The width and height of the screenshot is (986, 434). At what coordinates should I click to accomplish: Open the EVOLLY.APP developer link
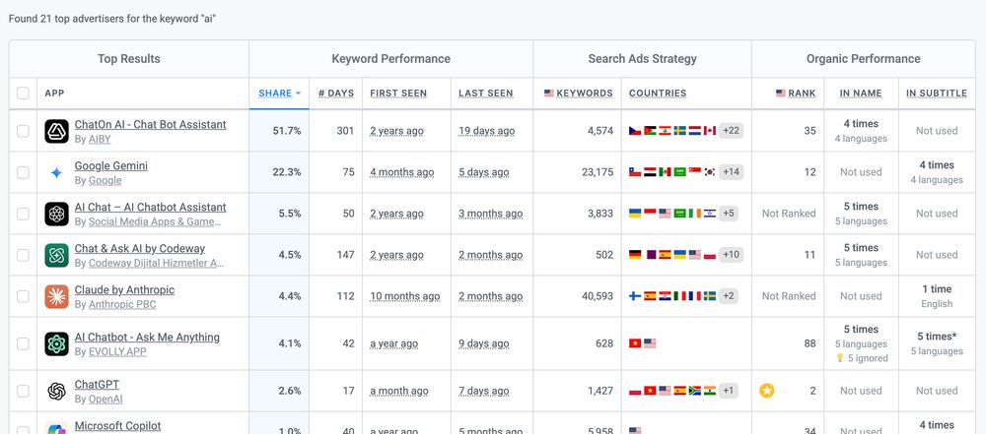click(x=117, y=351)
